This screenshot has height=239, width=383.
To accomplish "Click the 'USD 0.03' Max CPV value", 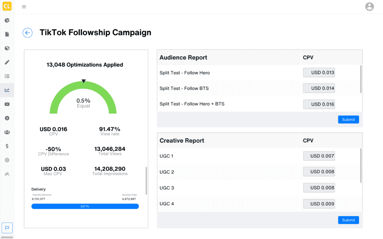I will (x=53, y=169).
